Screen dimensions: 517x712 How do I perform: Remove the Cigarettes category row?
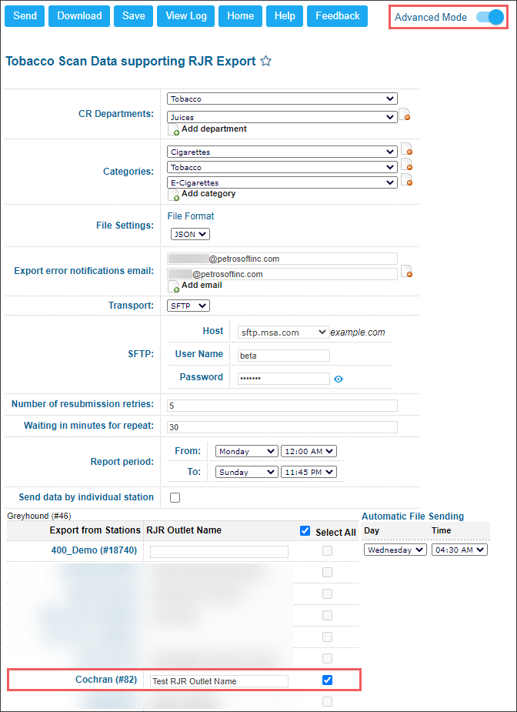click(x=407, y=150)
